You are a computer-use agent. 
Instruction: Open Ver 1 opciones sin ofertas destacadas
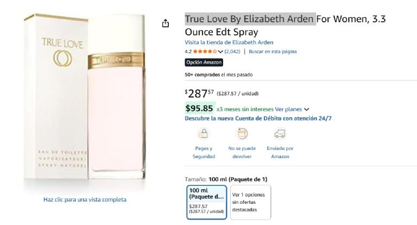click(x=250, y=202)
